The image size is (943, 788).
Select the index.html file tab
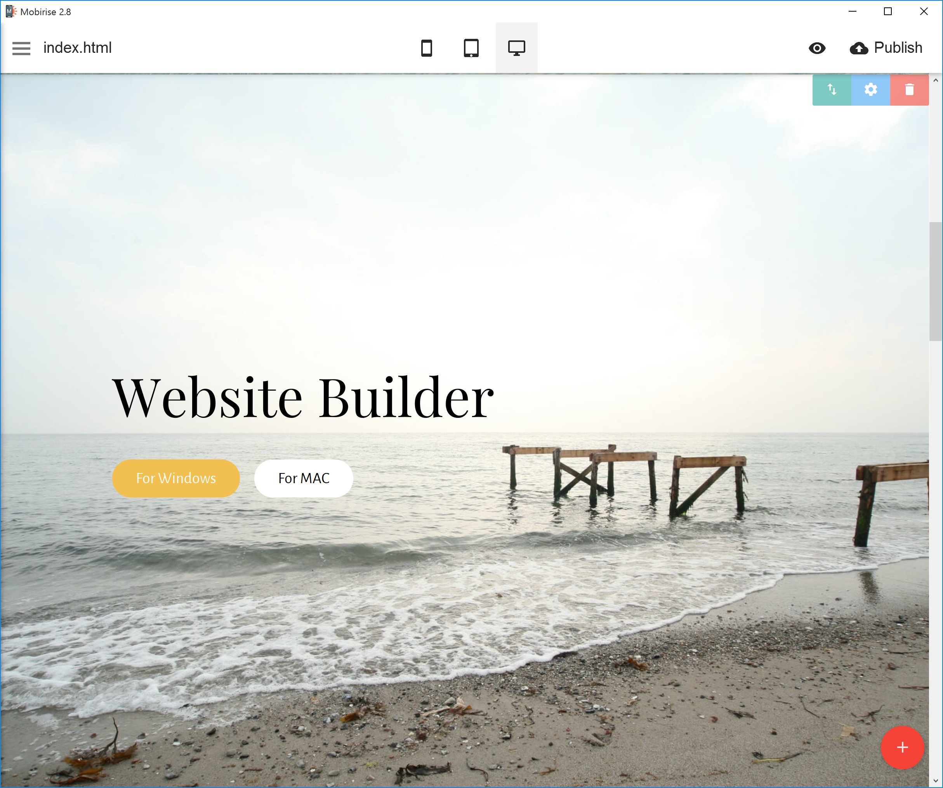78,48
